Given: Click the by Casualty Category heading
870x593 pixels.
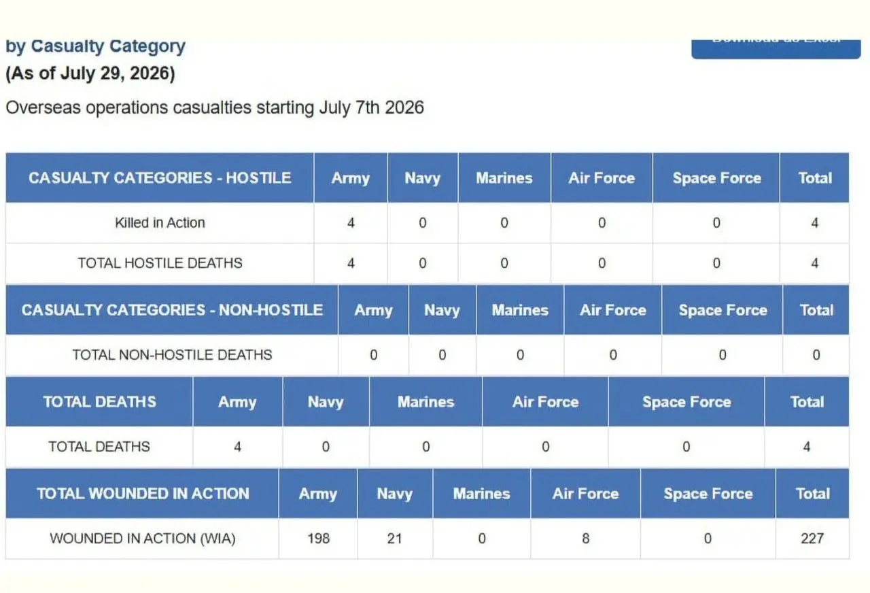Looking at the screenshot, I should pyautogui.click(x=95, y=47).
